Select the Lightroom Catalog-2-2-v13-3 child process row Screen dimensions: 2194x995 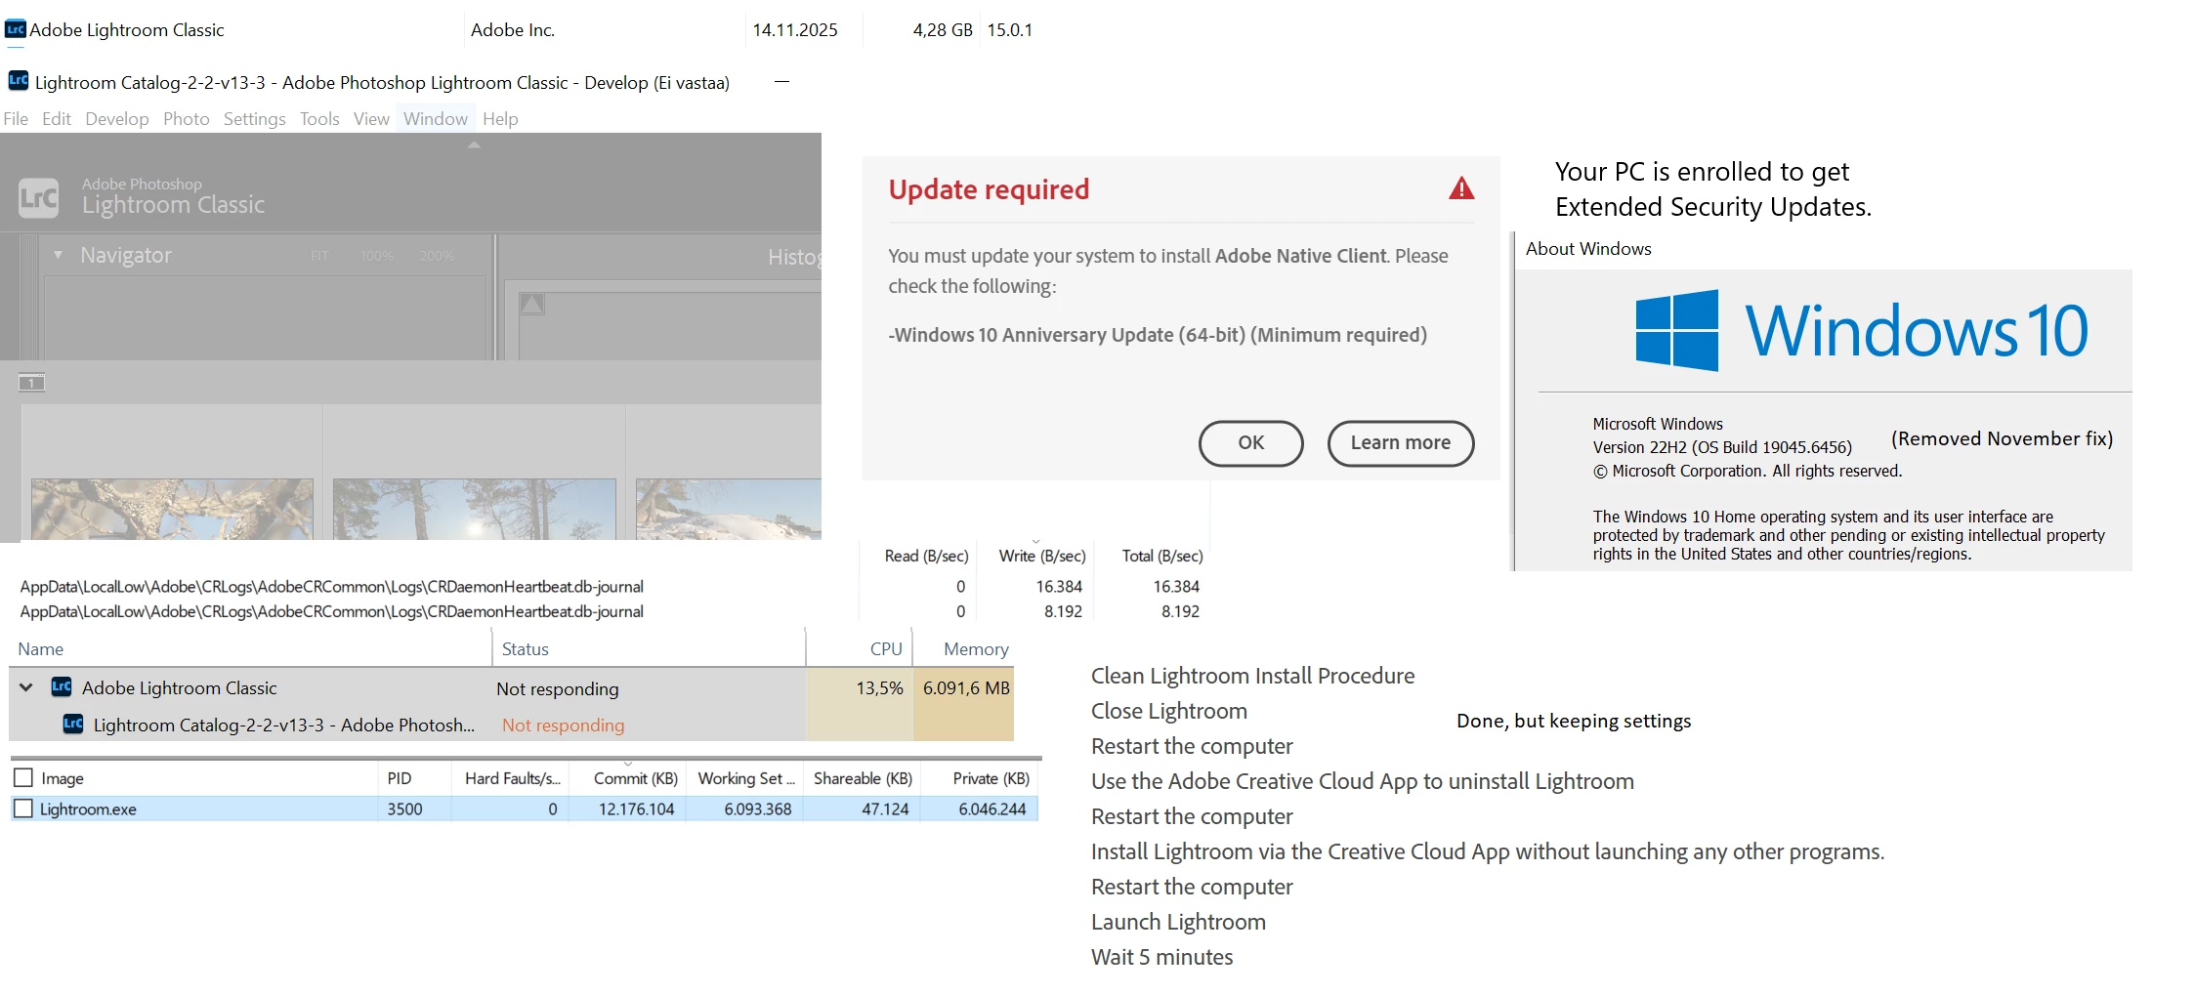(511, 725)
